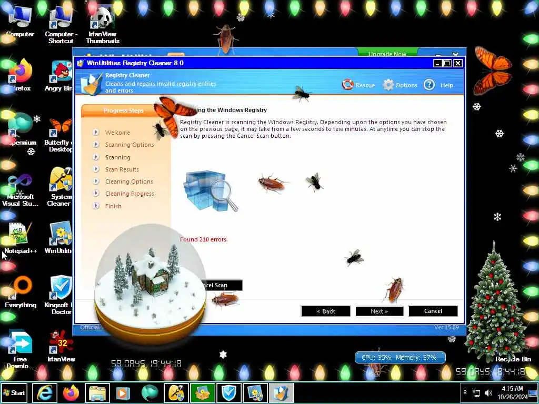Viewport: 539px width, 404px height.
Task: Click the Help question mark icon
Action: coord(429,85)
